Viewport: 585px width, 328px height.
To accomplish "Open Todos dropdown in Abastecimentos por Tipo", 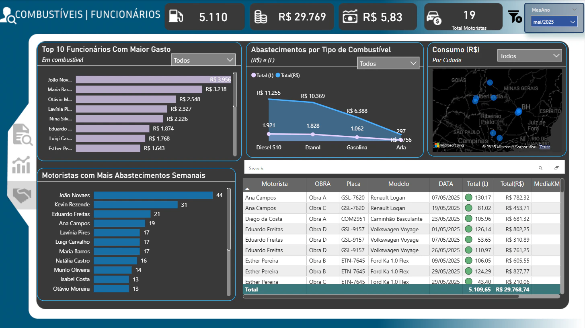I will tap(388, 63).
